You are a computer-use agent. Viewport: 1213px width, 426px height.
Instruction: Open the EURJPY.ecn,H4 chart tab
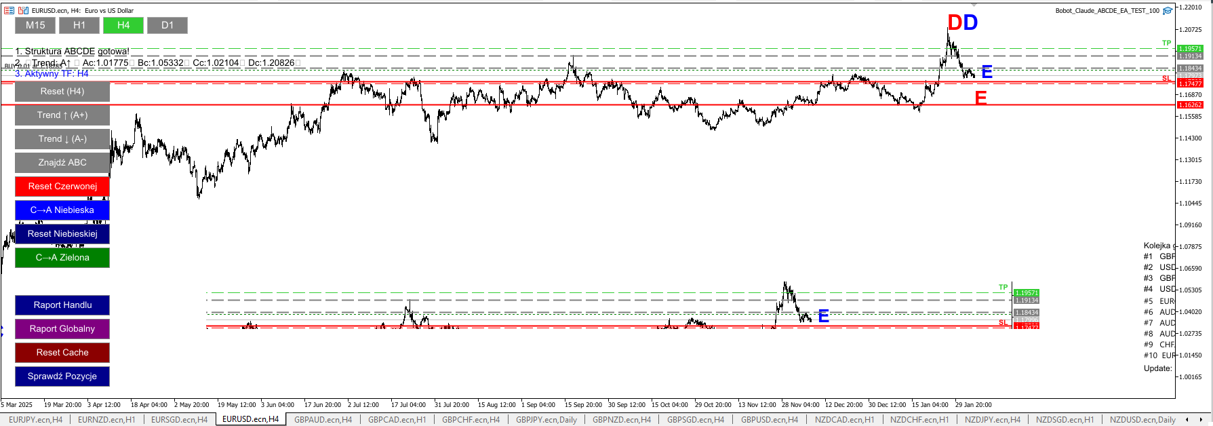pos(35,420)
